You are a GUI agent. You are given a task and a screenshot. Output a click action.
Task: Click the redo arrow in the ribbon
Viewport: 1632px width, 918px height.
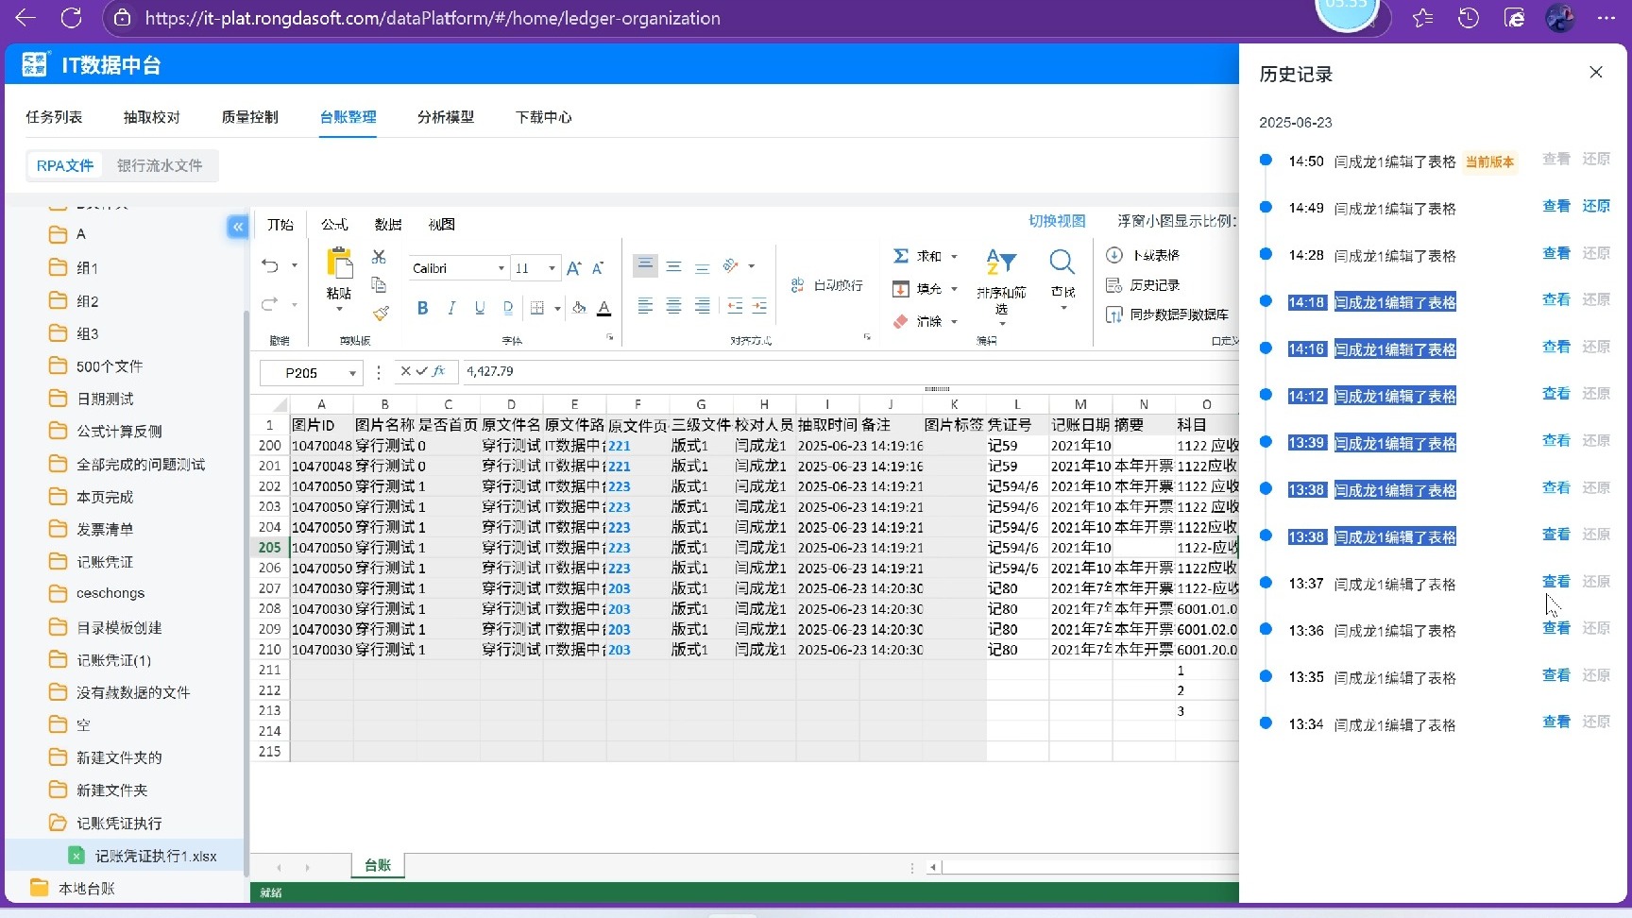click(270, 304)
